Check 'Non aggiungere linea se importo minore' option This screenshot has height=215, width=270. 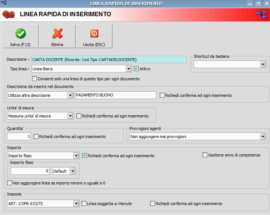pyautogui.click(x=9, y=183)
